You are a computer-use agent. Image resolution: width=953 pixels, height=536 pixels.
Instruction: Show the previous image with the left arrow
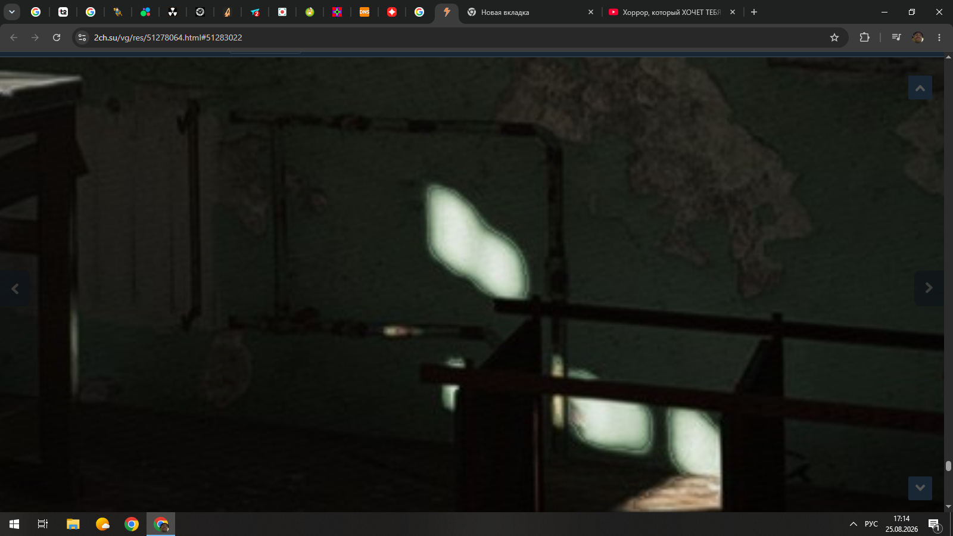click(15, 289)
